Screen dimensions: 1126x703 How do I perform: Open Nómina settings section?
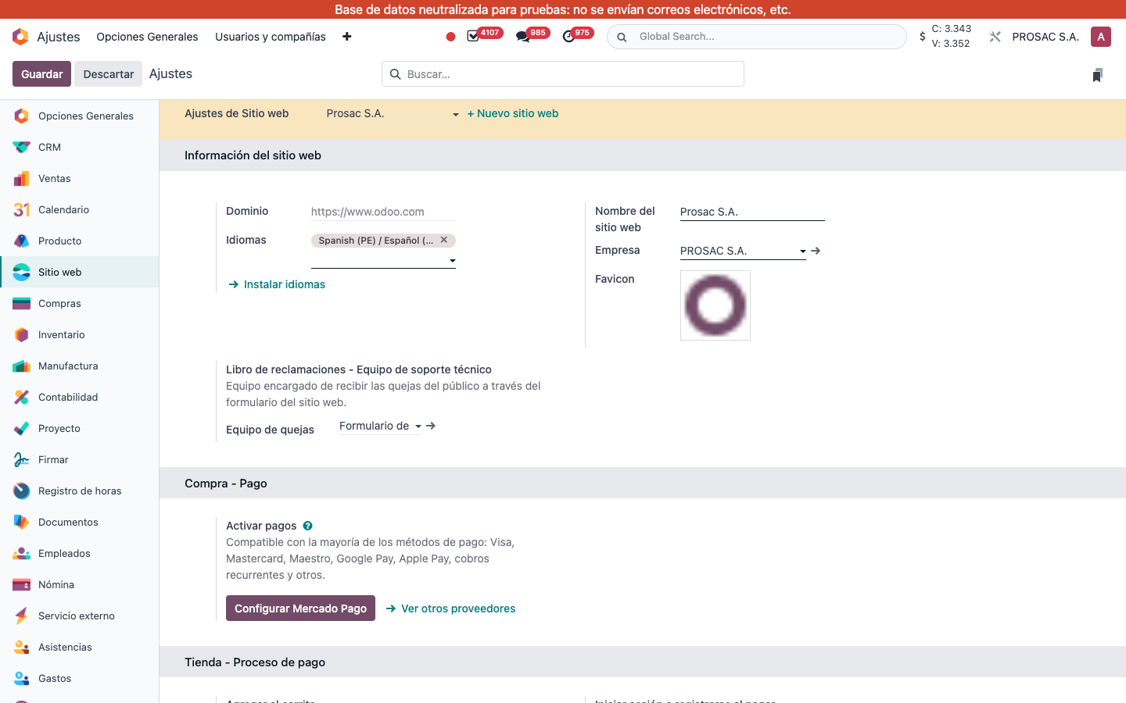coord(80,584)
